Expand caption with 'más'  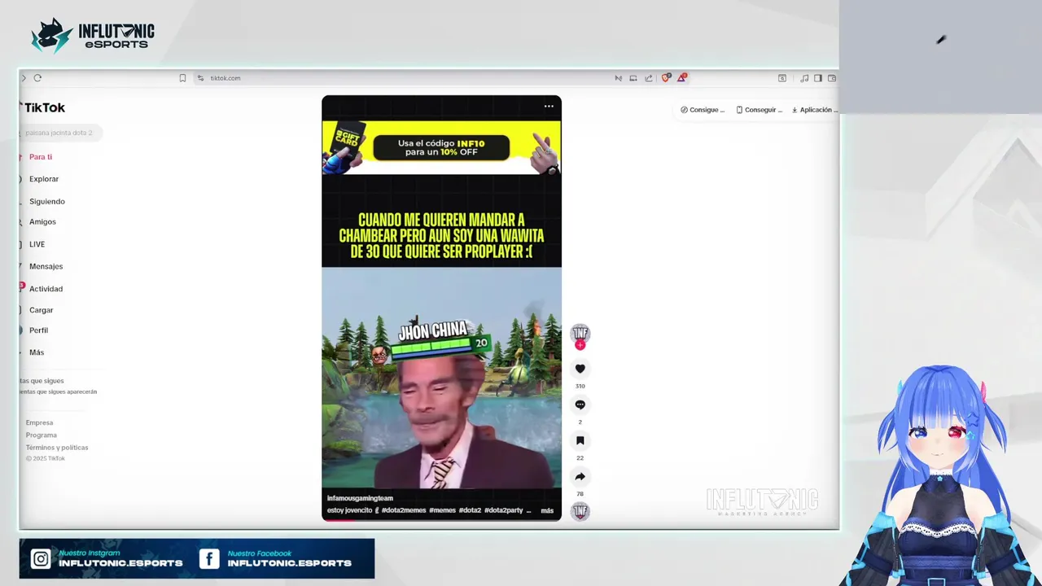547,511
